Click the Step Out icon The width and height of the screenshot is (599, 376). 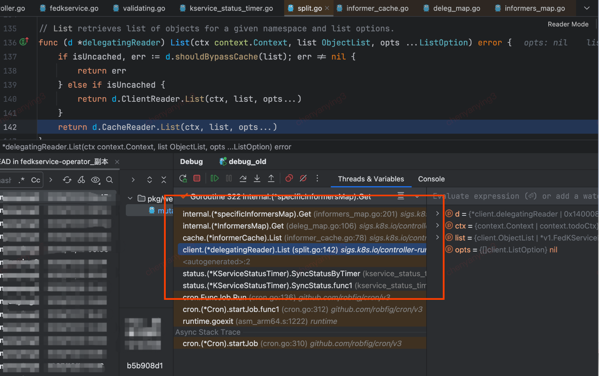(x=271, y=178)
